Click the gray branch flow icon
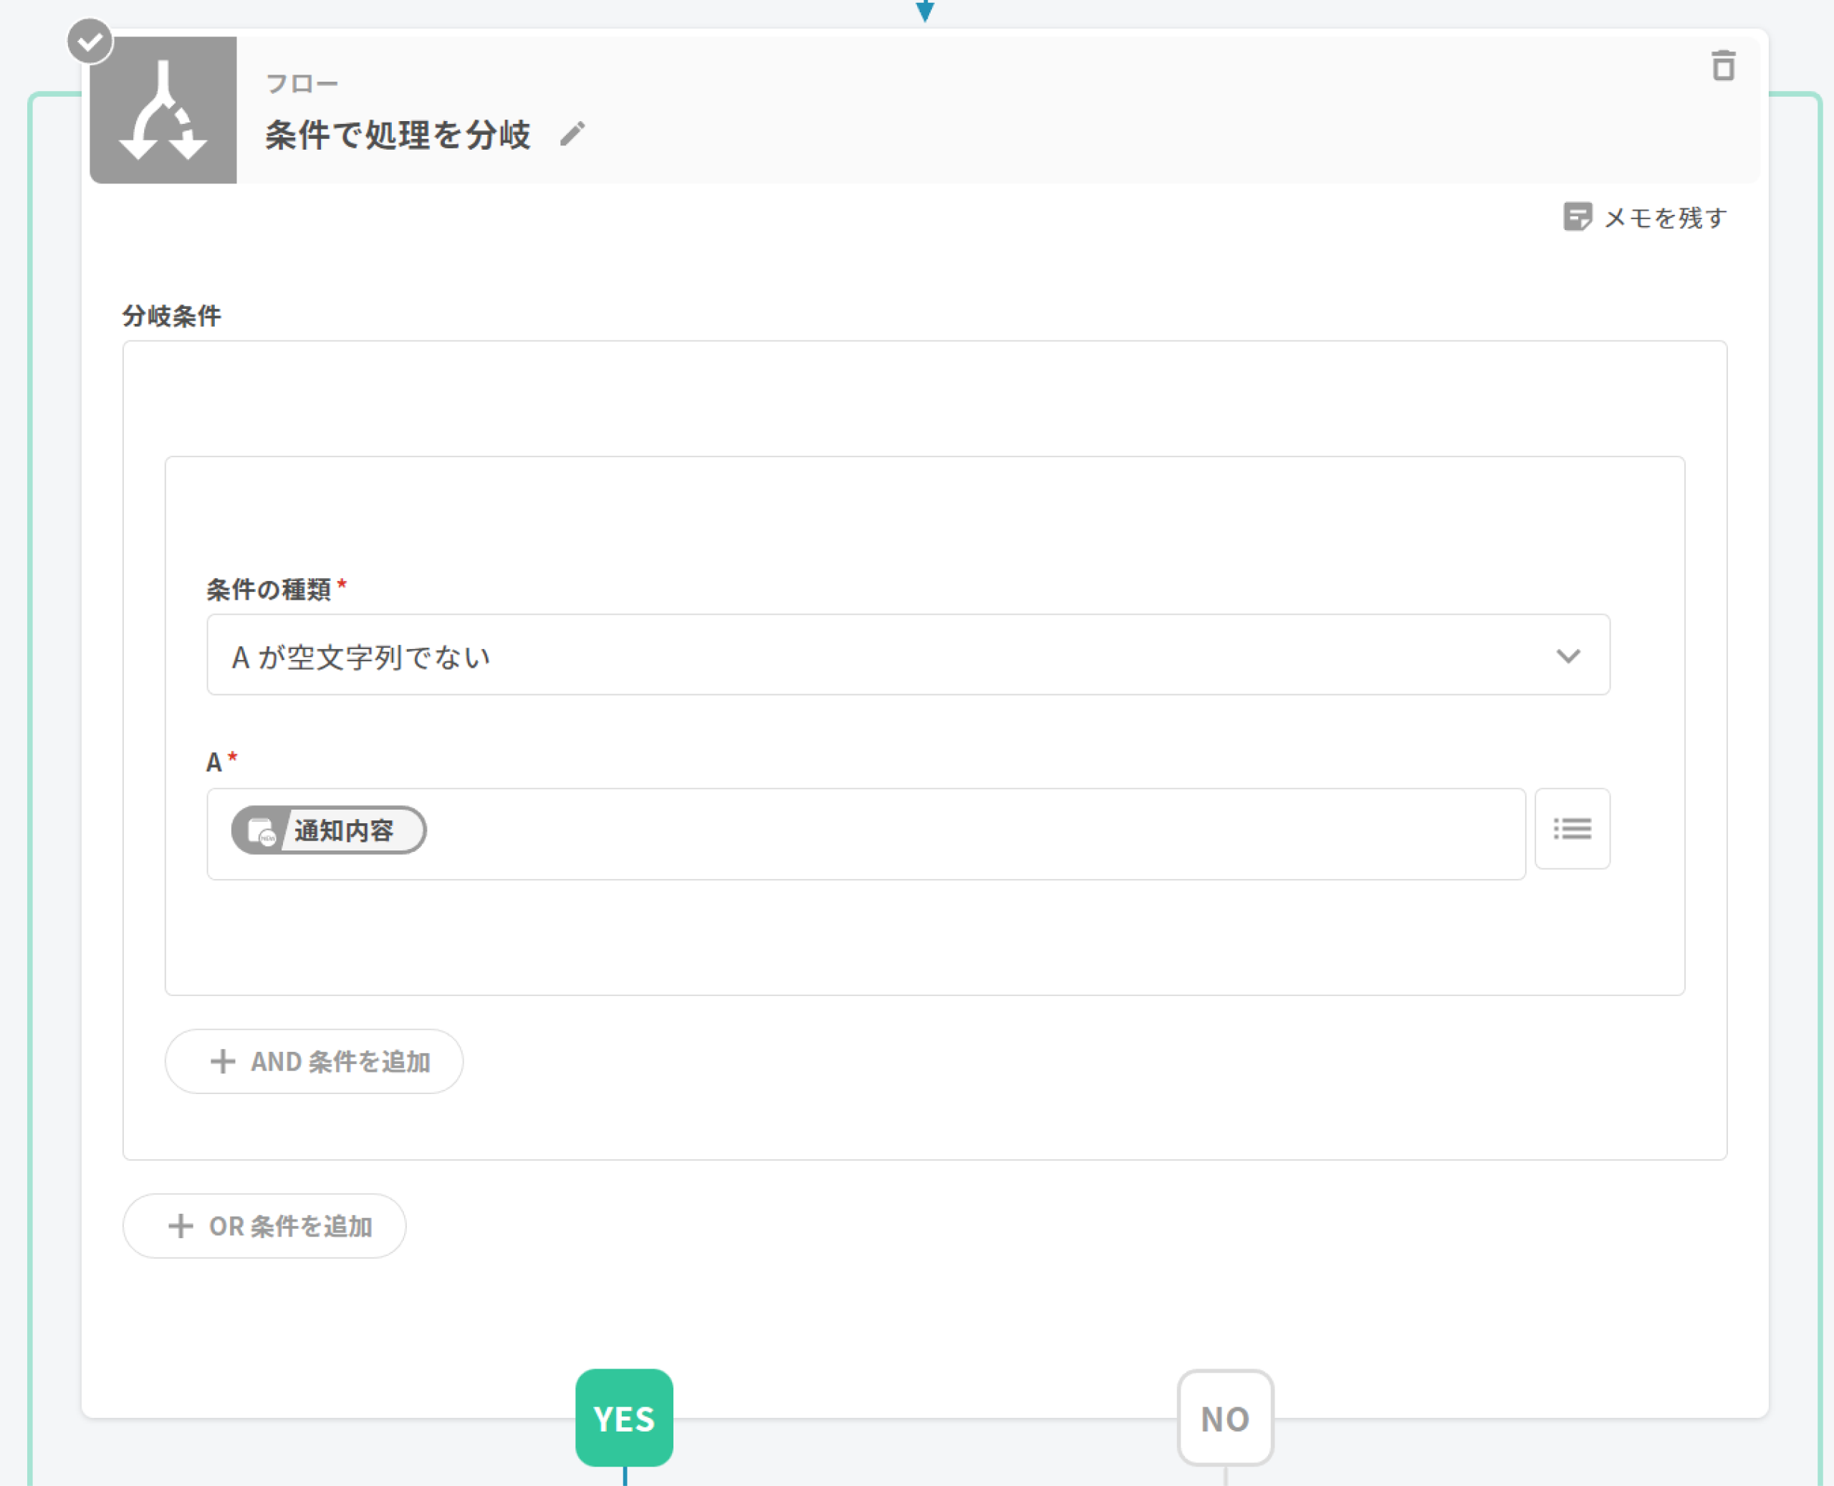The height and width of the screenshot is (1486, 1834). click(x=163, y=110)
